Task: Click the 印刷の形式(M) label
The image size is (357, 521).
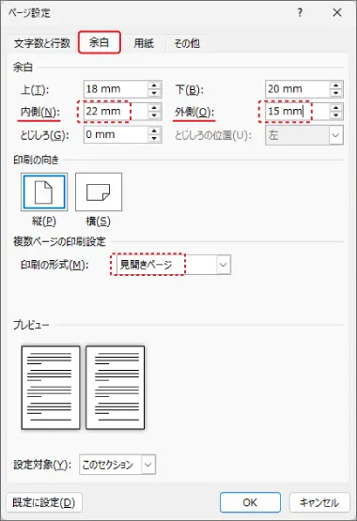Action: coord(54,265)
